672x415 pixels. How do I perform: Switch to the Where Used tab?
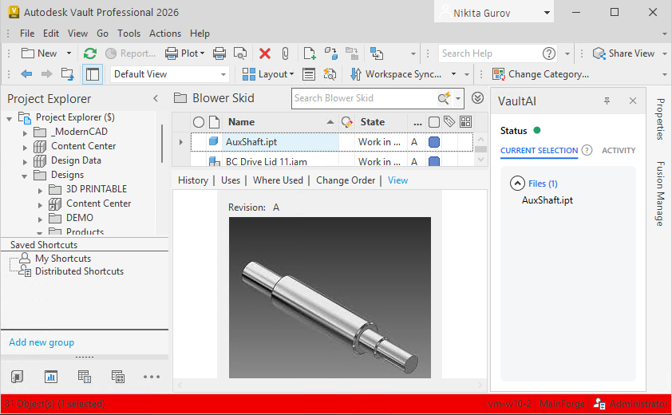pos(278,180)
